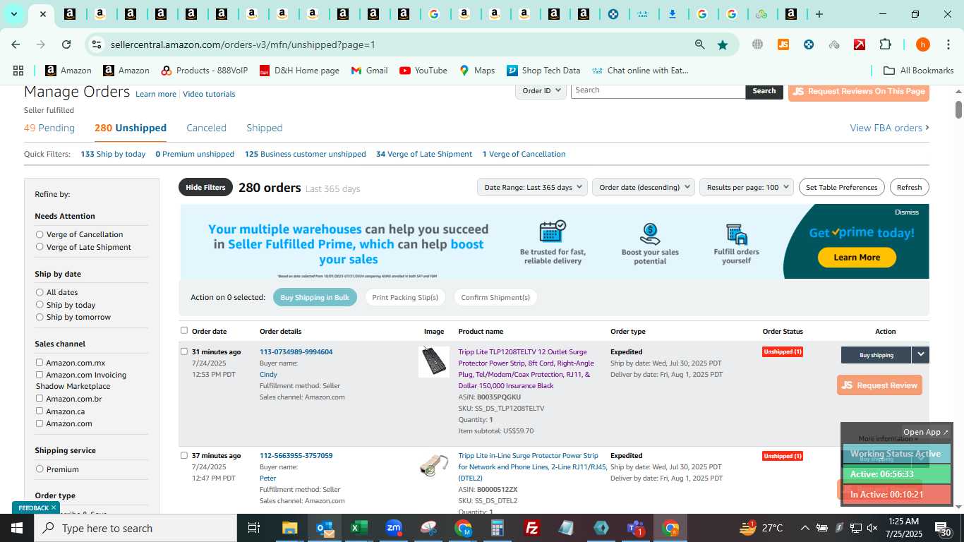
Task: Reload the page with the refresh icon
Action: click(x=66, y=44)
